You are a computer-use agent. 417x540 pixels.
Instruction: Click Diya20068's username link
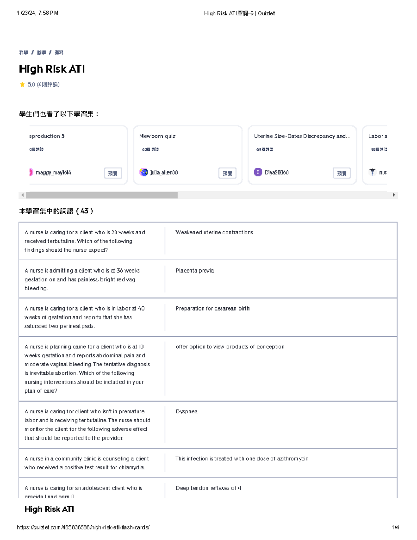278,172
